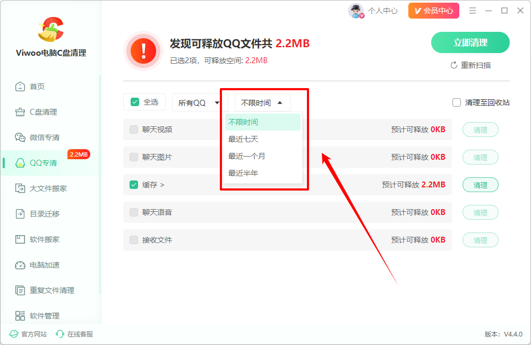Select 最近七天 option
The width and height of the screenshot is (531, 345).
pyautogui.click(x=262, y=139)
